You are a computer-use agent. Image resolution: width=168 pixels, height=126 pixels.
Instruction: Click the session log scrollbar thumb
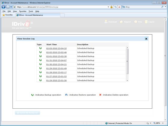[127, 61]
